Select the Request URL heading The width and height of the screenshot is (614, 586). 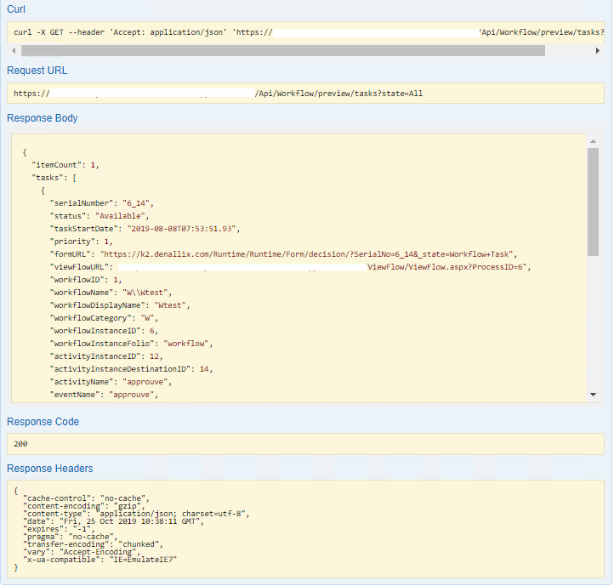[x=37, y=71]
